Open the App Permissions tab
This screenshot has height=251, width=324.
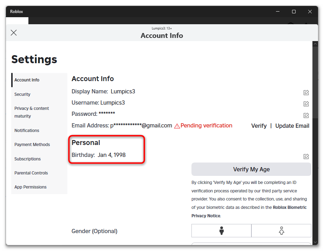click(x=39, y=187)
